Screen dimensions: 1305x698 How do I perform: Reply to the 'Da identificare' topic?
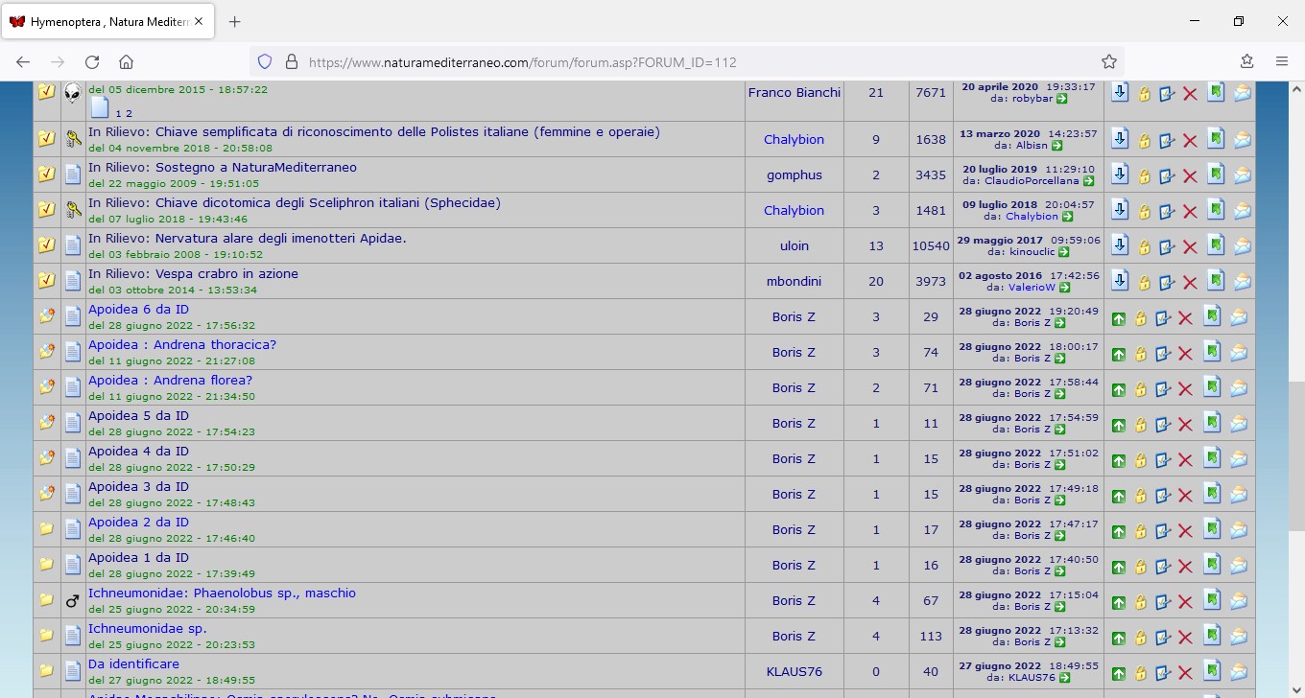click(1213, 671)
